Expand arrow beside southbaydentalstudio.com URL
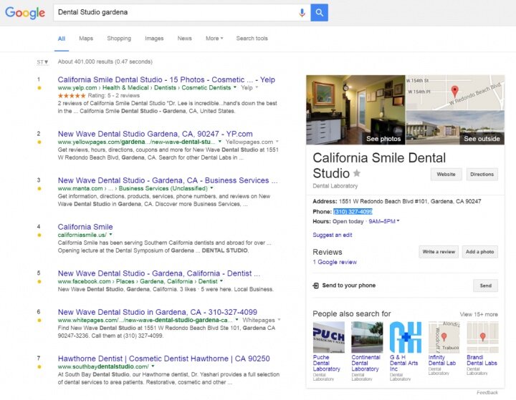 pos(153,366)
